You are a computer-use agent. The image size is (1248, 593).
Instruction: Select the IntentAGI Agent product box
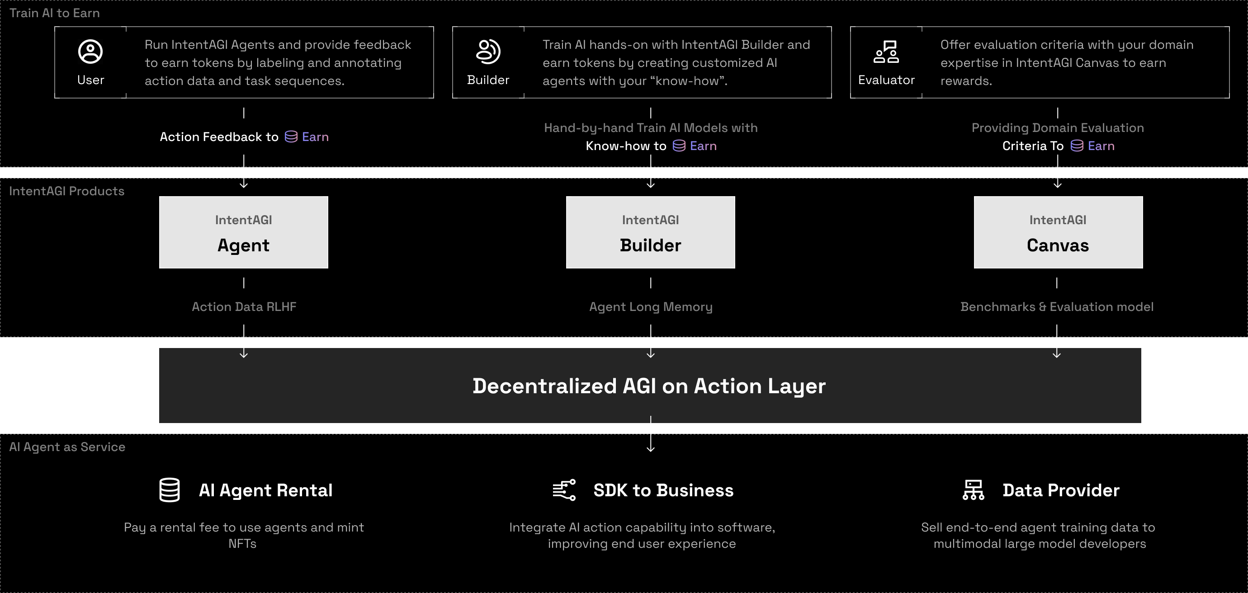[244, 232]
